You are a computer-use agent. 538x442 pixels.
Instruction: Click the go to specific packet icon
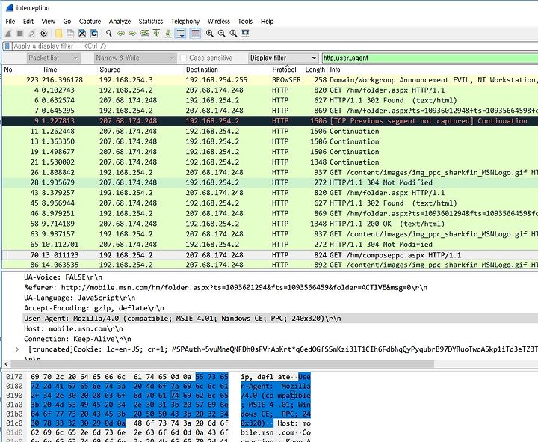point(144,34)
